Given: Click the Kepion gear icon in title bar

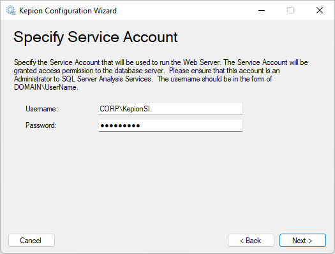Looking at the screenshot, I should tap(11, 10).
